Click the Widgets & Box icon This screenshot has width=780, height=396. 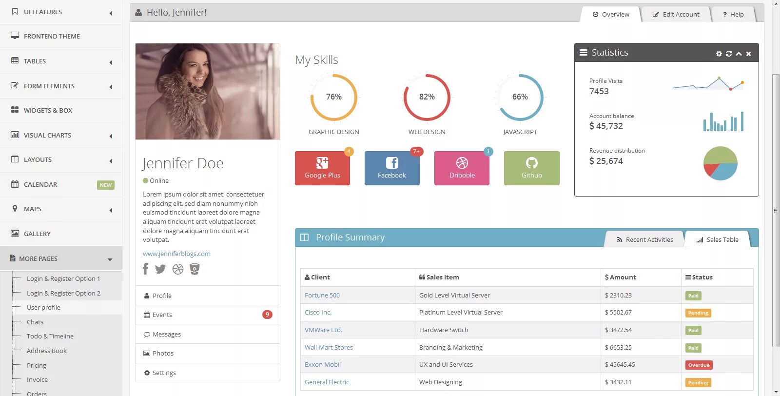tap(15, 110)
